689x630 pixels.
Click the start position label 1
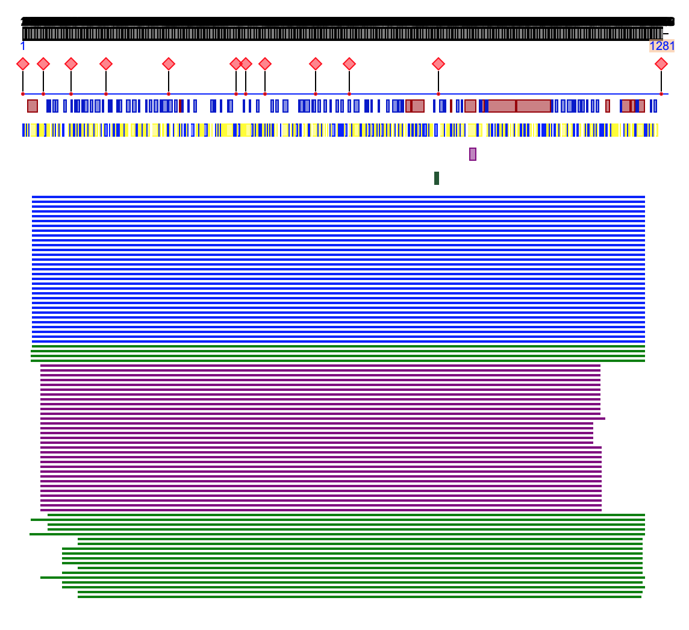coord(23,46)
